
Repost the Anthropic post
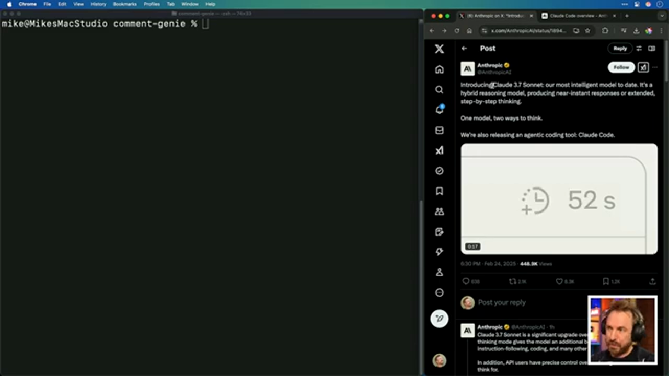pyautogui.click(x=513, y=281)
